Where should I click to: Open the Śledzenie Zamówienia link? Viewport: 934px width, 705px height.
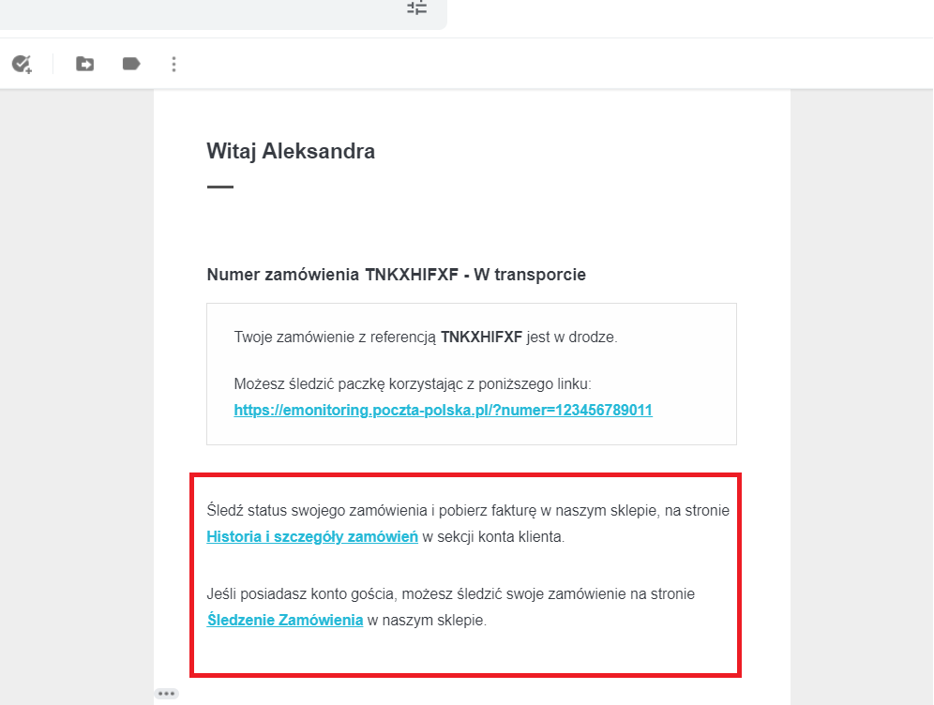click(285, 620)
